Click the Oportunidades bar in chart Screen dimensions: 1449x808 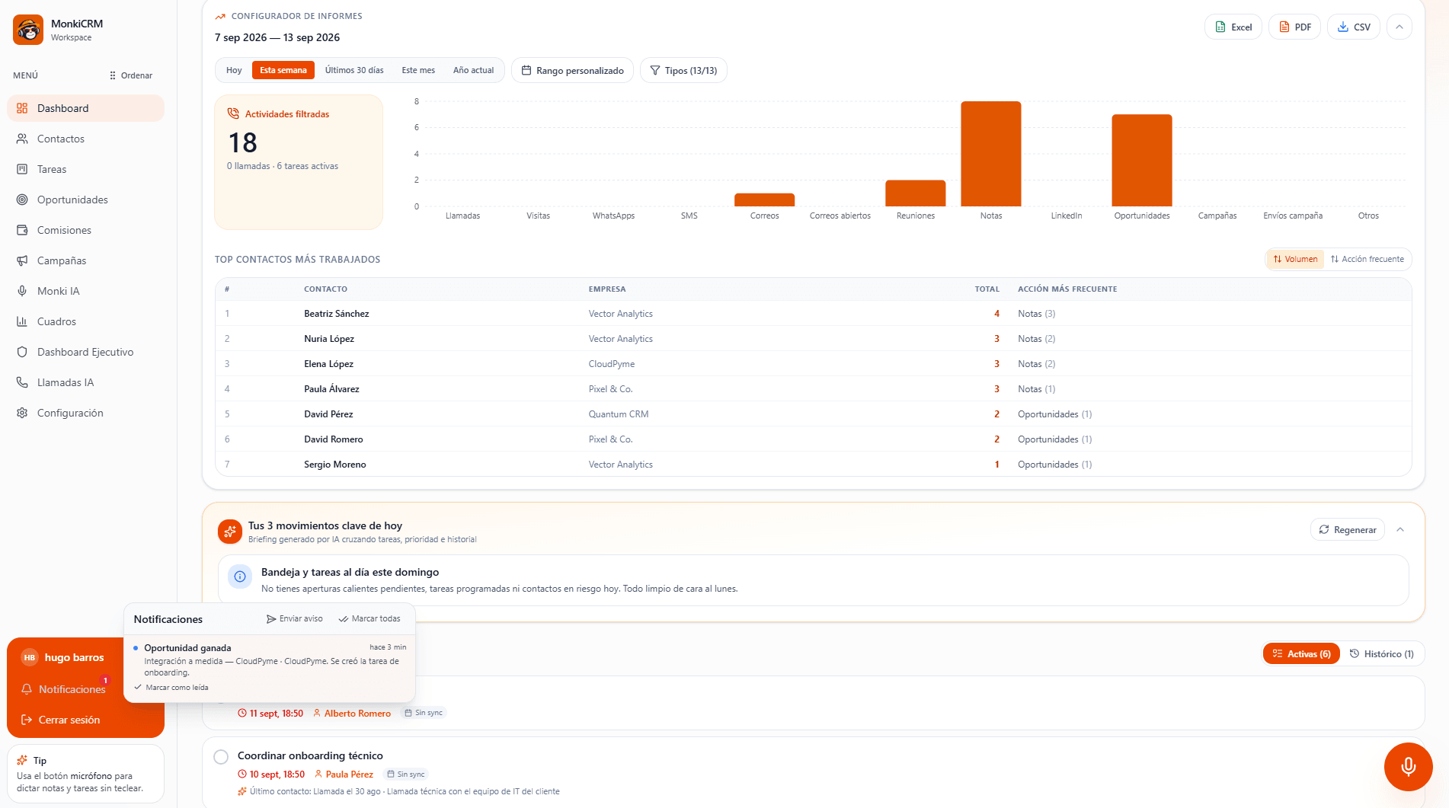coord(1141,161)
